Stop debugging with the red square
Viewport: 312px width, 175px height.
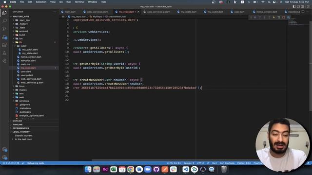[x=284, y=17]
